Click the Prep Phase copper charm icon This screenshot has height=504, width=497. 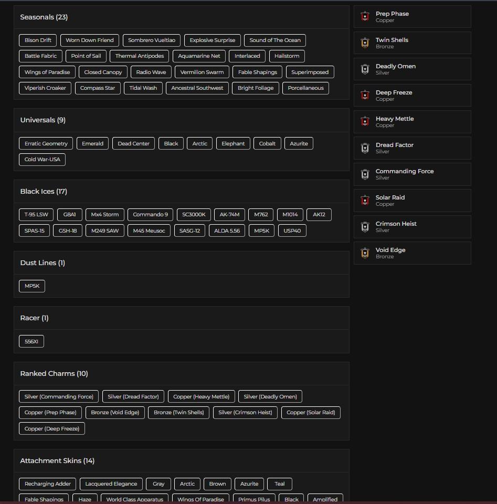pos(365,17)
